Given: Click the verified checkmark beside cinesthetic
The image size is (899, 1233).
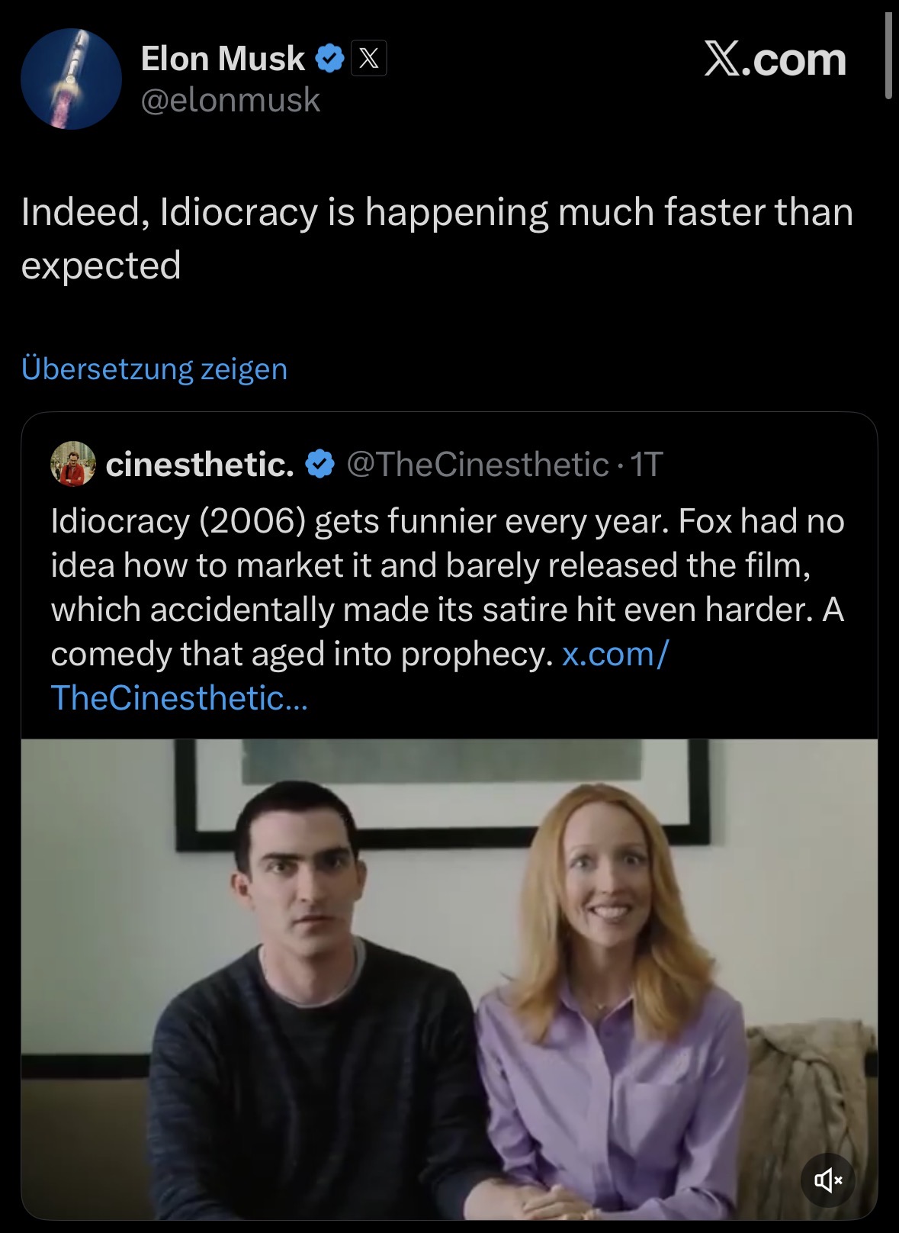Looking at the screenshot, I should tap(320, 464).
